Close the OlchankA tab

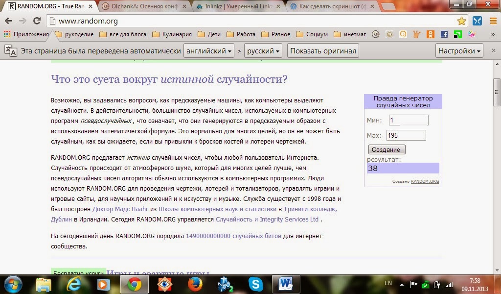coord(184,6)
